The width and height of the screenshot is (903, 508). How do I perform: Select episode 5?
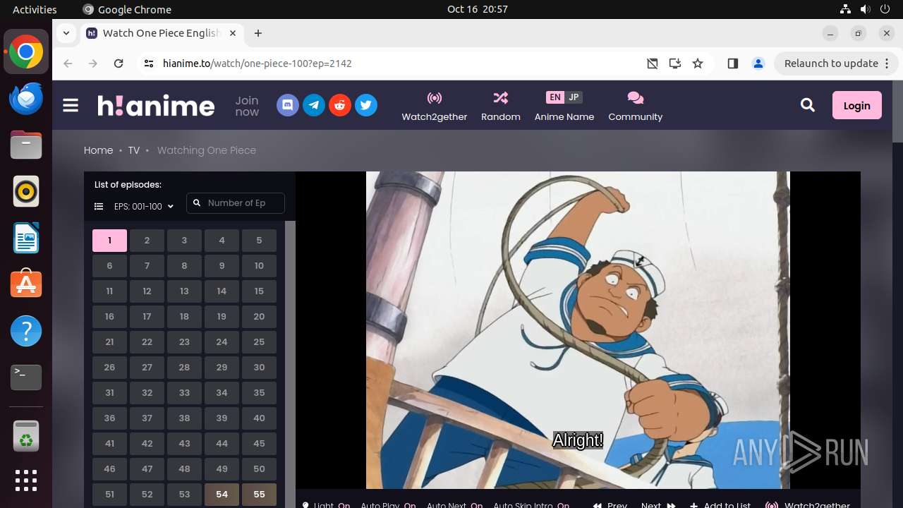click(x=259, y=241)
